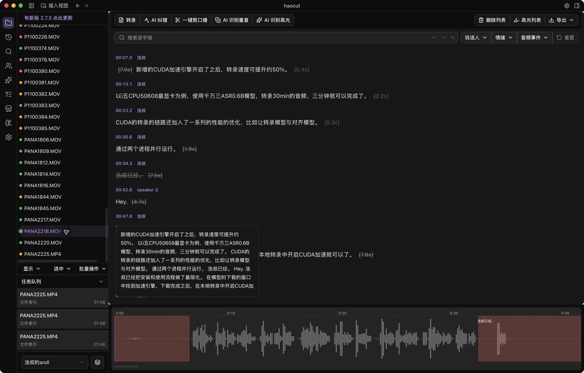Click the 重置 reset button
Screen dimensions: 584x373
click(566, 38)
